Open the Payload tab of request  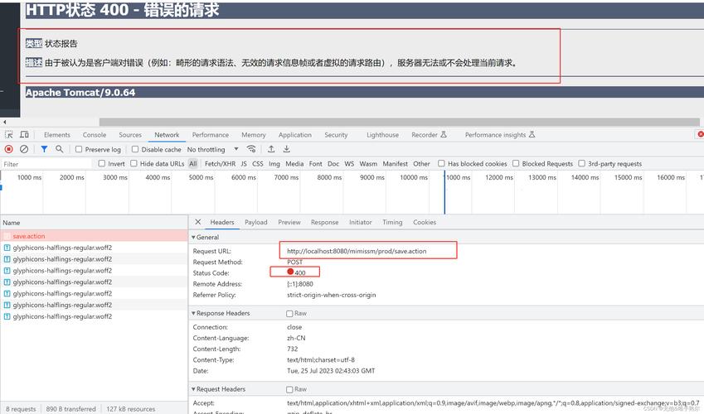click(255, 222)
